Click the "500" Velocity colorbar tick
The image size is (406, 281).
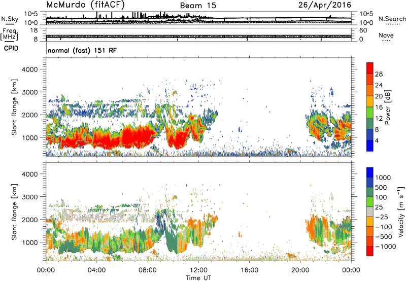381,187
